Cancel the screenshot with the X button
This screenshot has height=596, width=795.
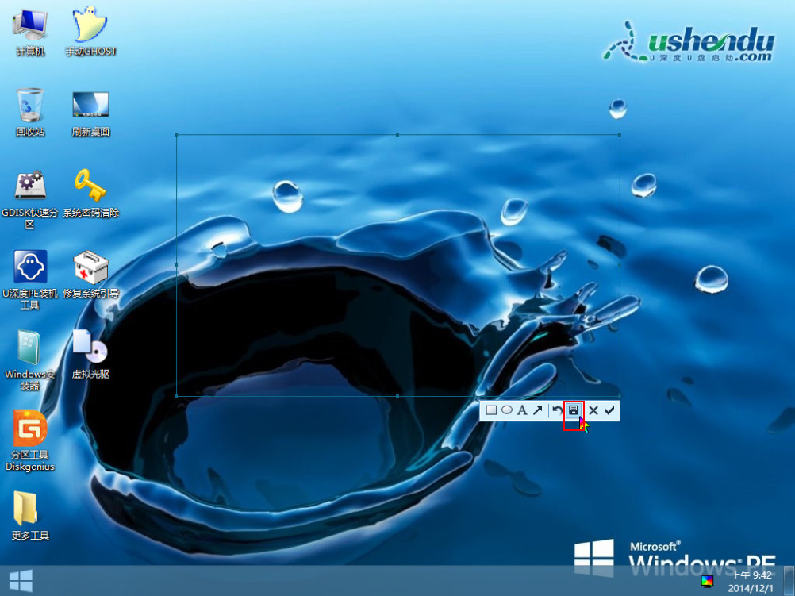[593, 410]
